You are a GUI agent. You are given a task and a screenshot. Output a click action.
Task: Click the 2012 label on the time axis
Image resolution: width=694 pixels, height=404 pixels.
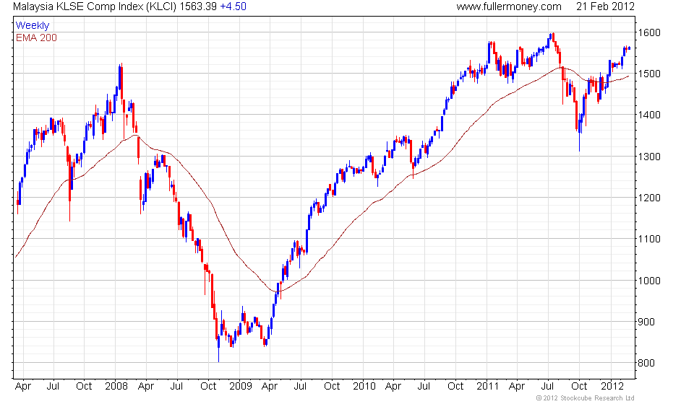point(612,387)
